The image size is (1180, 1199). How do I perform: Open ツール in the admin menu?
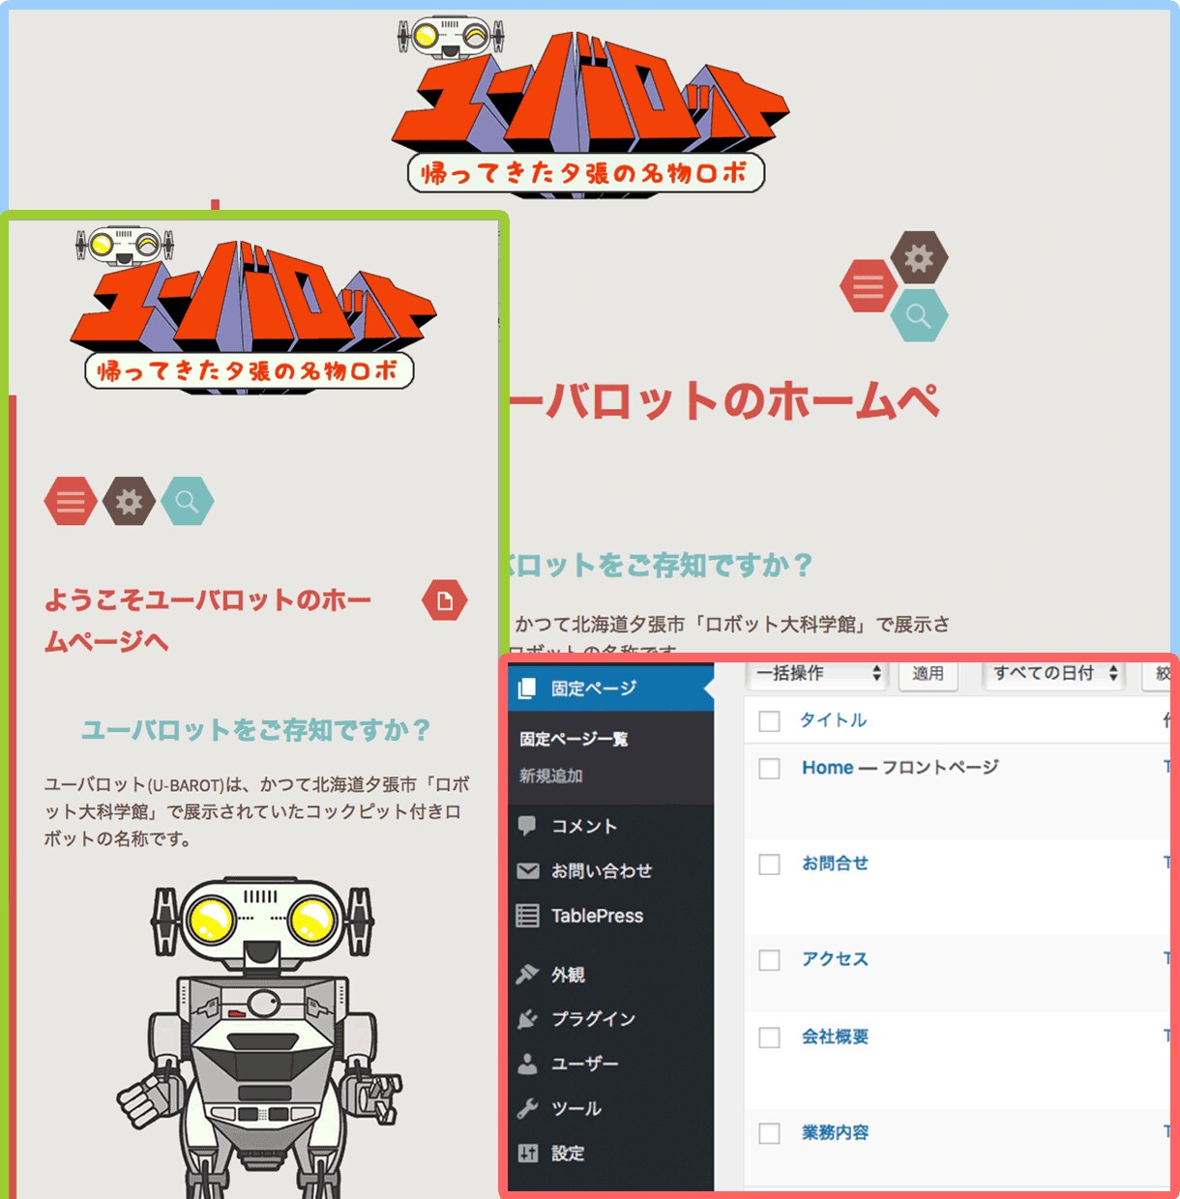point(611,1108)
